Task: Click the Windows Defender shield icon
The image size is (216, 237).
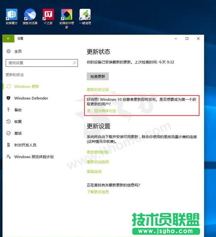Action: (8, 98)
